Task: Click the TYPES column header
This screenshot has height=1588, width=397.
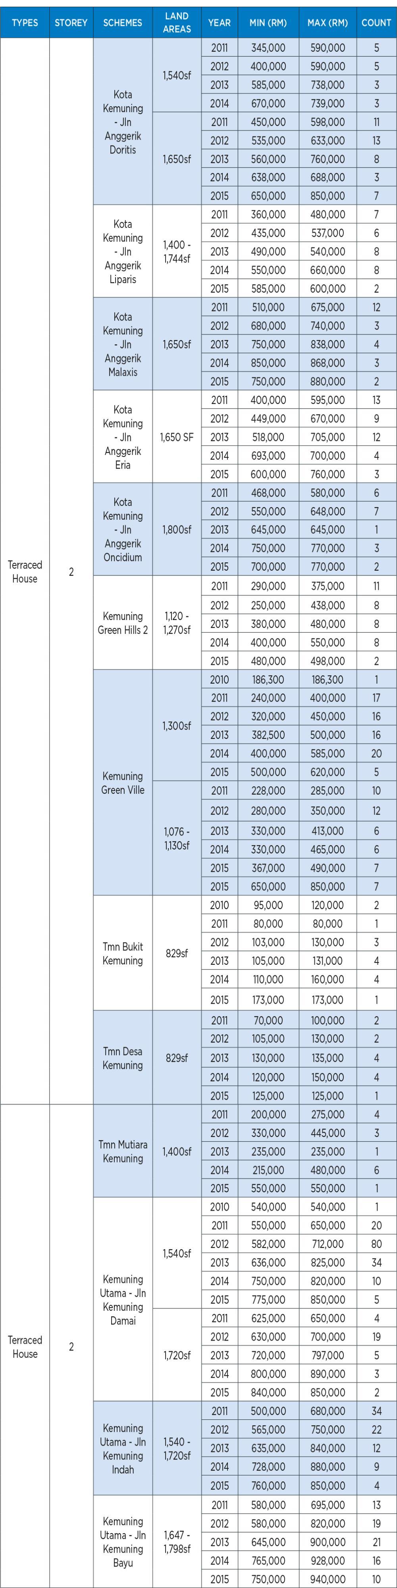Action: click(x=25, y=22)
